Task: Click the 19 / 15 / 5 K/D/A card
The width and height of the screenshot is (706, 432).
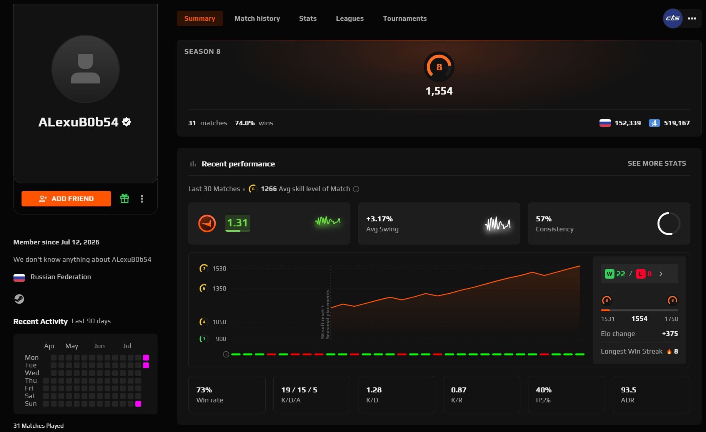Action: pos(312,394)
